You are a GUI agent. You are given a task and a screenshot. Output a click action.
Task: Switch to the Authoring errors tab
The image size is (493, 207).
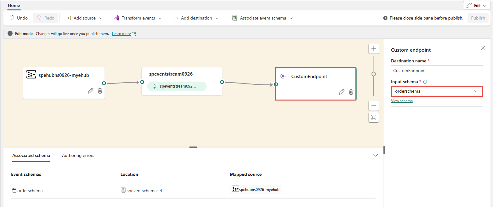pos(78,155)
